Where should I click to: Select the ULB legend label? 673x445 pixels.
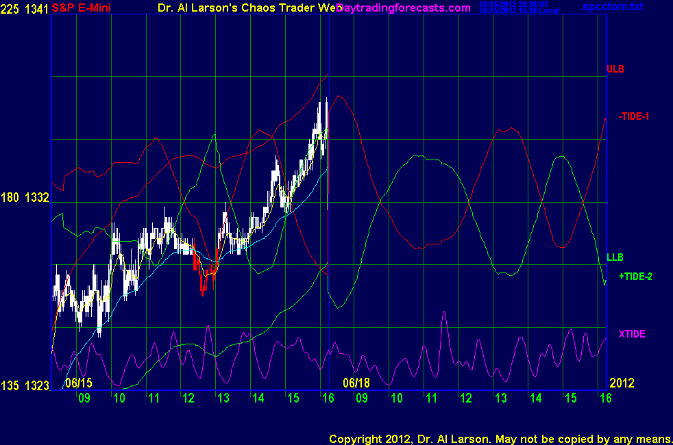click(x=615, y=69)
